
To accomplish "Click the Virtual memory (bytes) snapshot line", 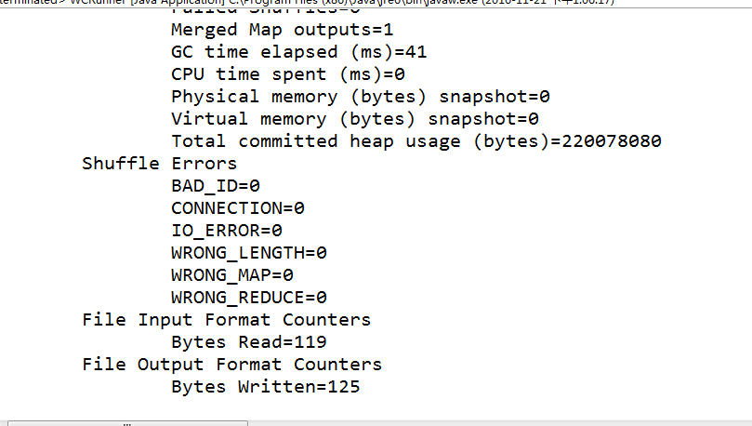I will coord(355,119).
